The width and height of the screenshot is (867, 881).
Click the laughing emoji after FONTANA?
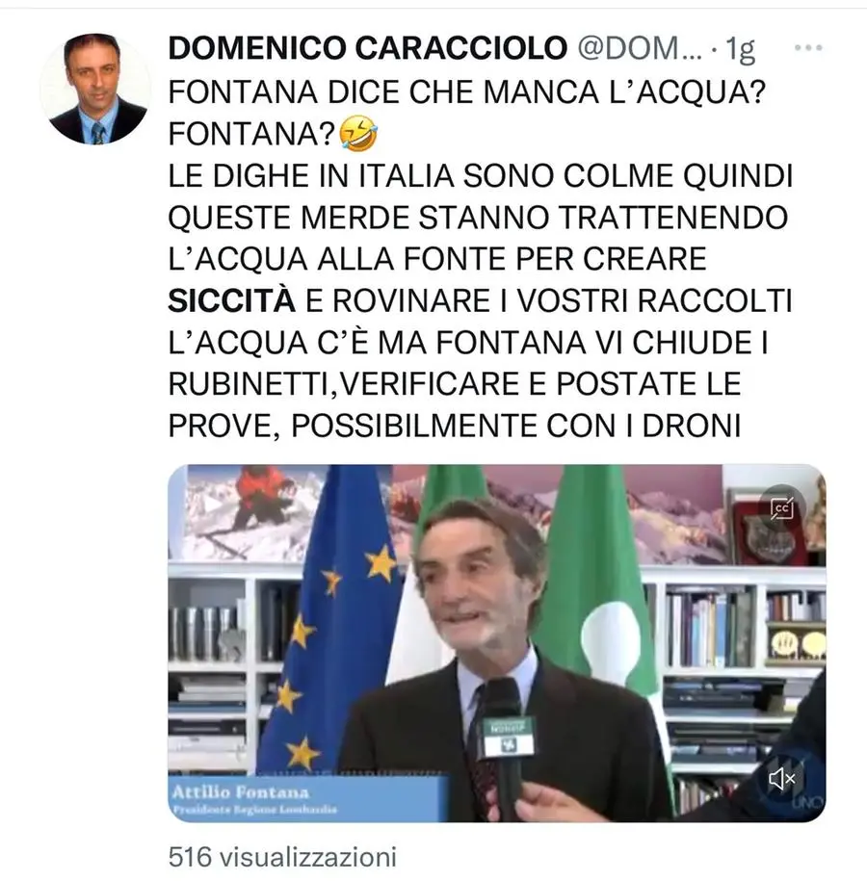358,134
